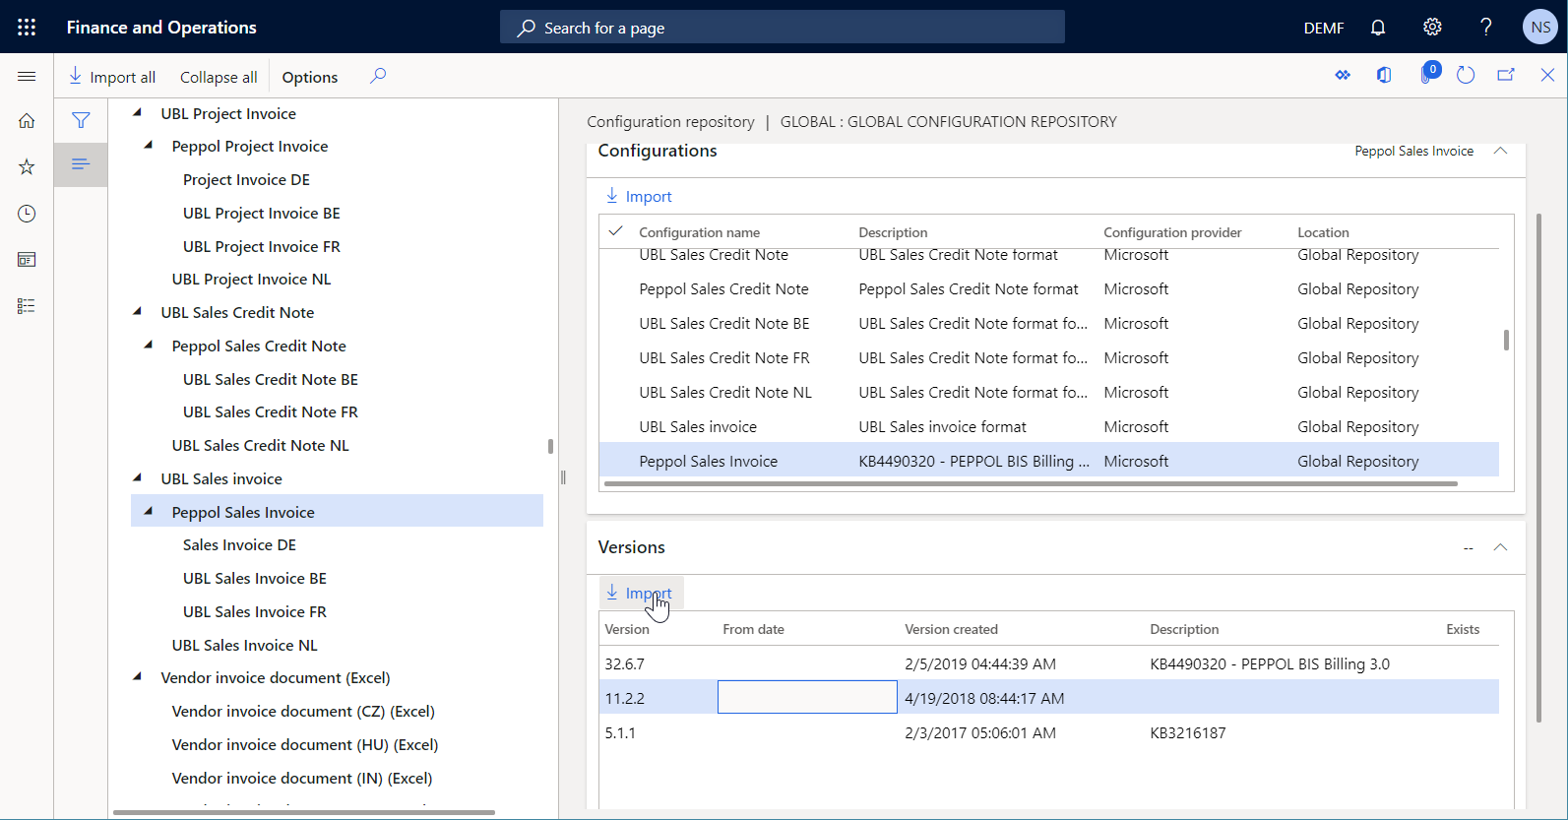Click the tree panel vertical scrollbar thumb
This screenshot has height=820, width=1568.
(x=550, y=446)
